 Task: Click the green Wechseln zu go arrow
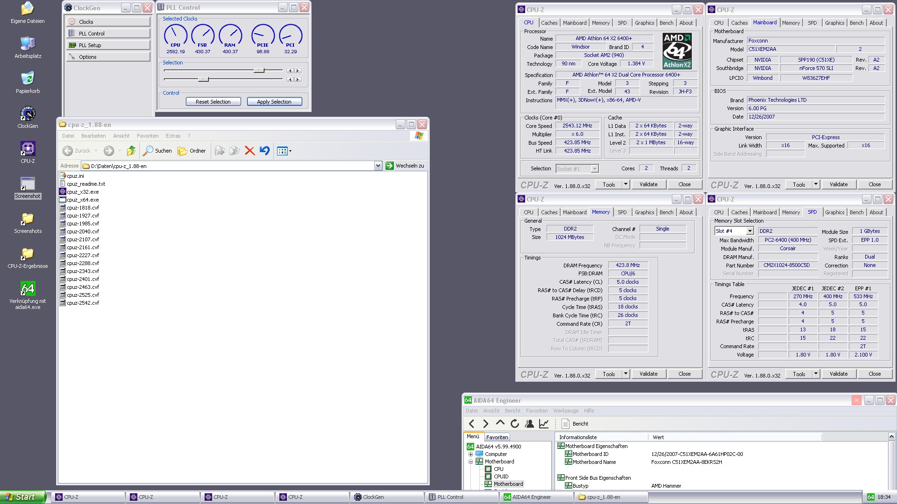tap(390, 166)
